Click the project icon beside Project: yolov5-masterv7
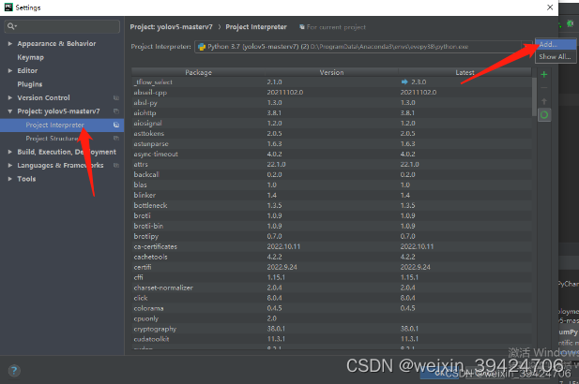This screenshot has width=579, height=384. pos(116,111)
